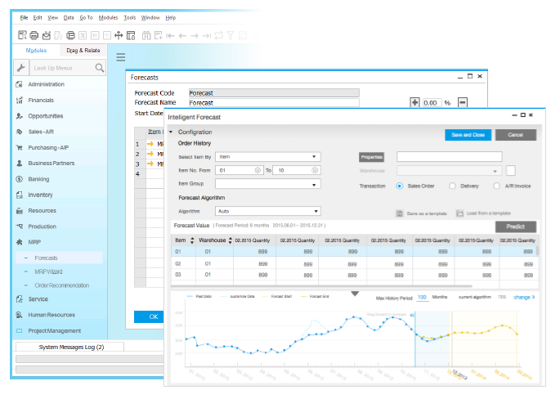Click the wrench icon beside Look Up Menus
560x399 pixels.
tap(21, 68)
